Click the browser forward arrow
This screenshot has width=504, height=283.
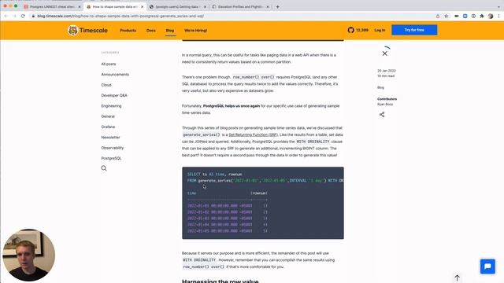(x=14, y=16)
